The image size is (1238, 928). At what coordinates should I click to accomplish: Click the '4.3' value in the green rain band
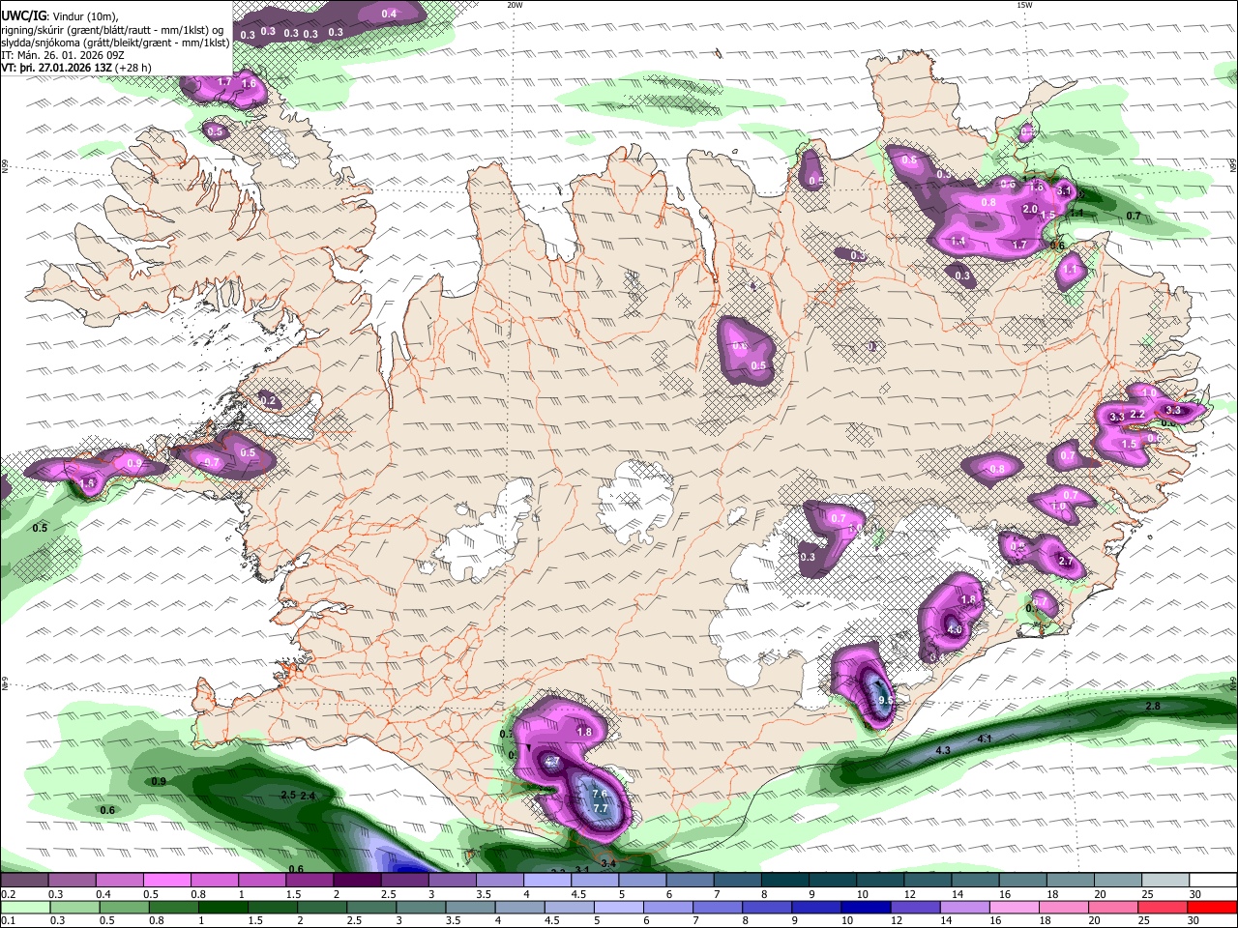point(943,750)
